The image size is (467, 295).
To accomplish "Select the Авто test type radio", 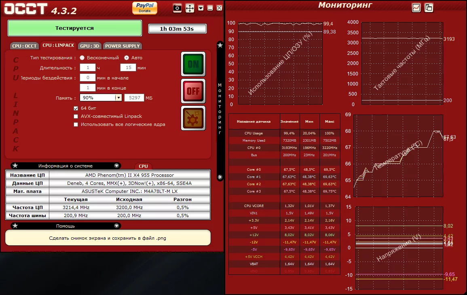I will 127,58.
